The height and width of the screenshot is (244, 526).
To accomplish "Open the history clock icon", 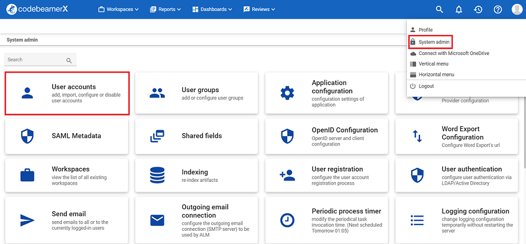I will (x=478, y=9).
